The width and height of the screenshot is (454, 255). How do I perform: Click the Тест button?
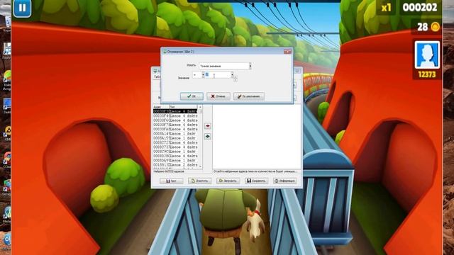[x=172, y=181]
